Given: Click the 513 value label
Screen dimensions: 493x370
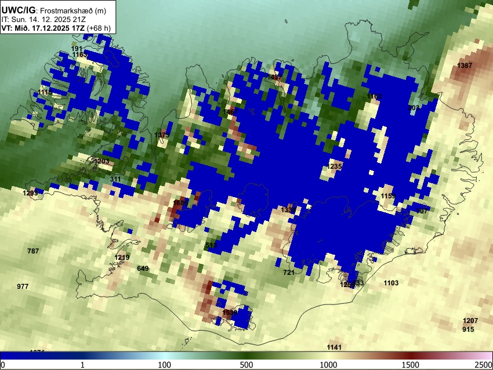Looking at the screenshot, I should click(x=211, y=245).
